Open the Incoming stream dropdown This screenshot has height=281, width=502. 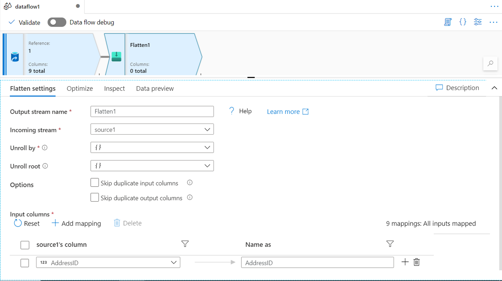click(152, 130)
